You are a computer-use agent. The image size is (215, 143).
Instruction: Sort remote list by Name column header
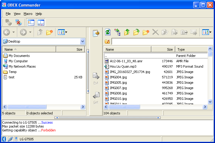[127, 49]
